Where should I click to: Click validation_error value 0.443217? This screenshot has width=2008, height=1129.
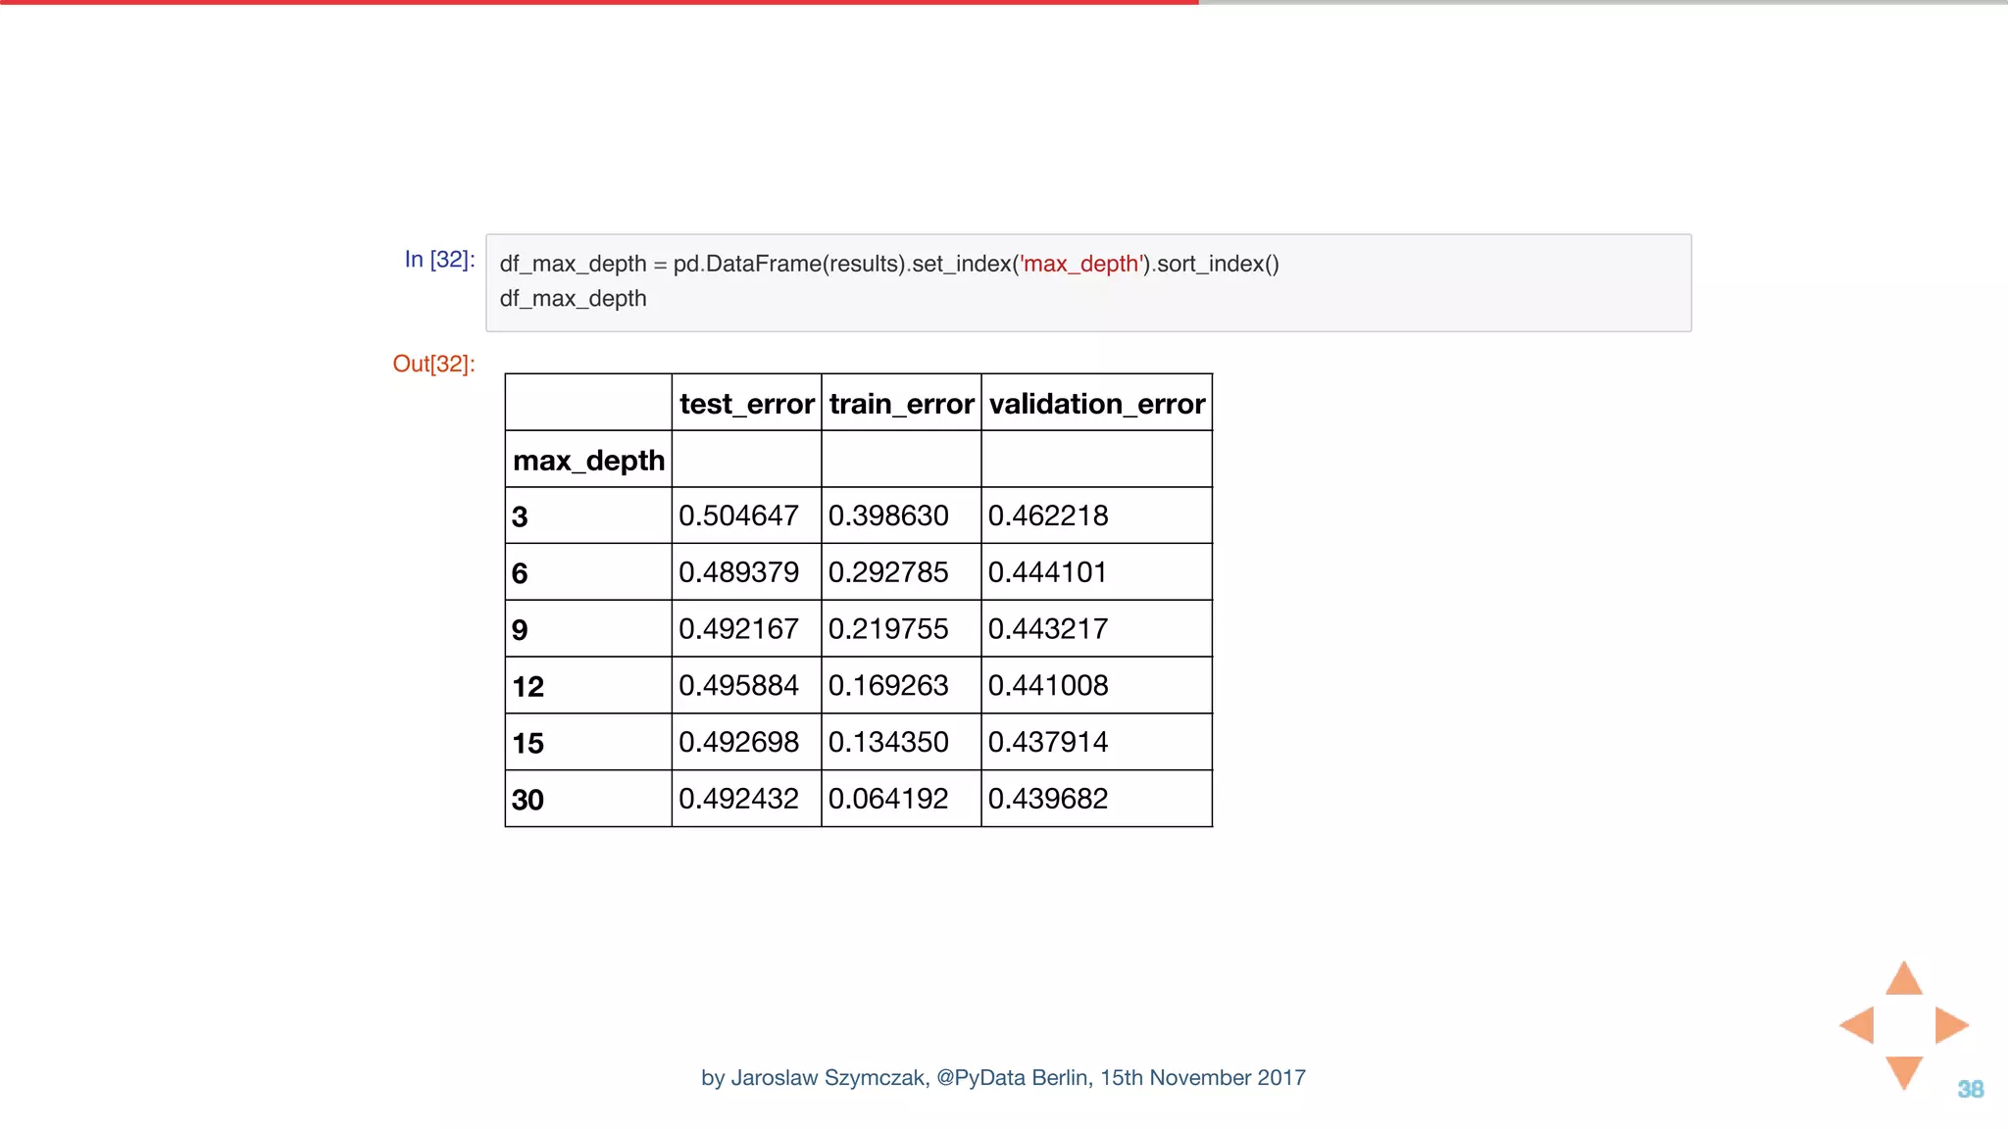1048,628
